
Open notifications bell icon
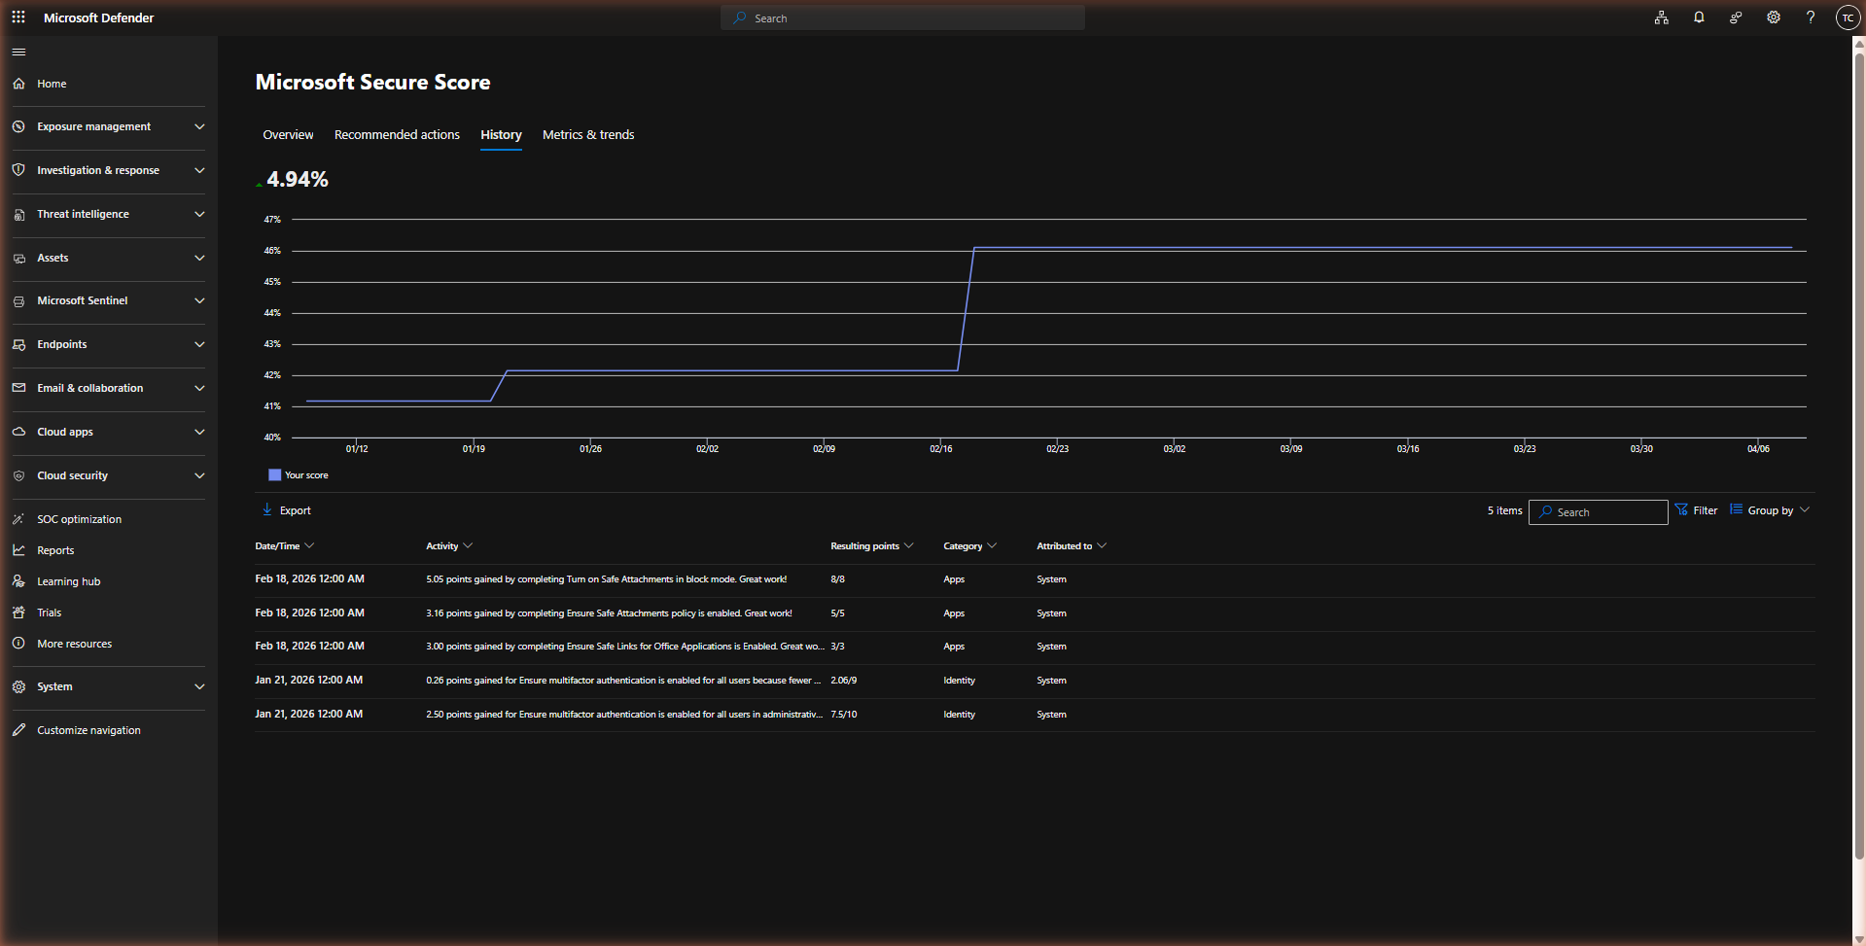[x=1699, y=18]
